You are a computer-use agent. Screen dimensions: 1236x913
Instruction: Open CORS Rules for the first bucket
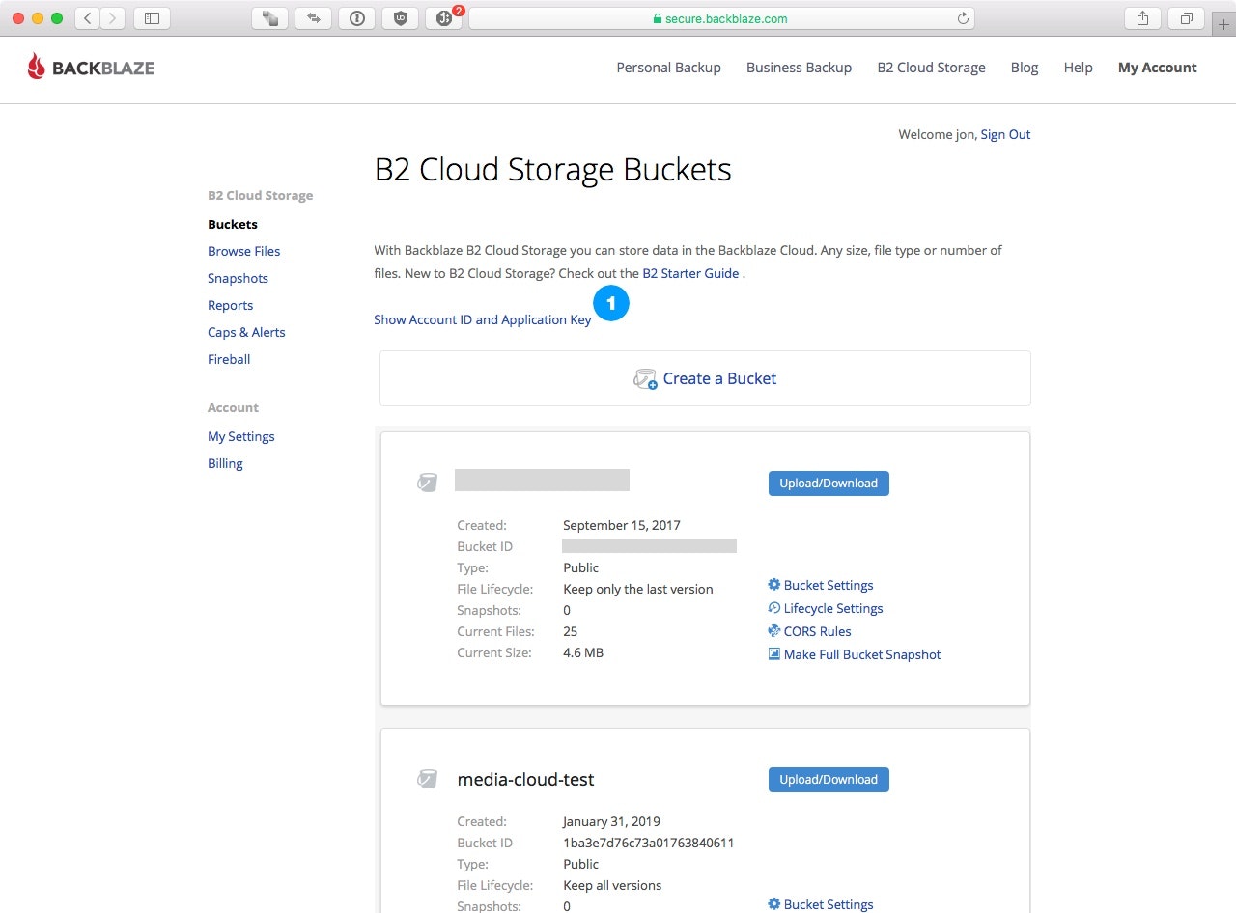[x=818, y=631]
